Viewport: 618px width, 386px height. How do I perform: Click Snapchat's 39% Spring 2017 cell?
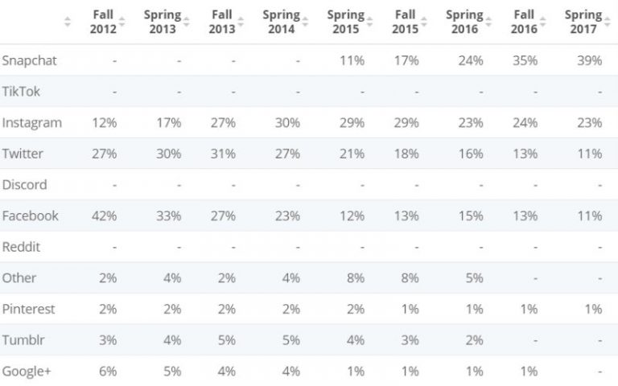click(x=589, y=60)
